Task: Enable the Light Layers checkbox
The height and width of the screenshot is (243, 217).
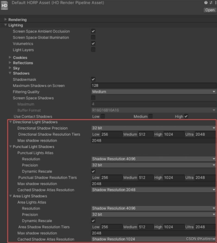Action: pyautogui.click(x=93, y=50)
